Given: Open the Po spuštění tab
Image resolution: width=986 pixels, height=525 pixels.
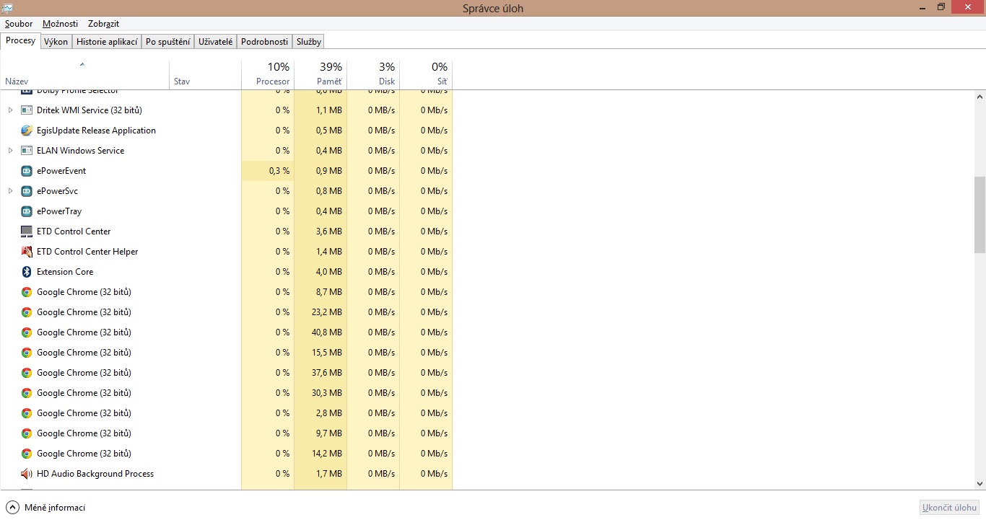Looking at the screenshot, I should click(168, 42).
